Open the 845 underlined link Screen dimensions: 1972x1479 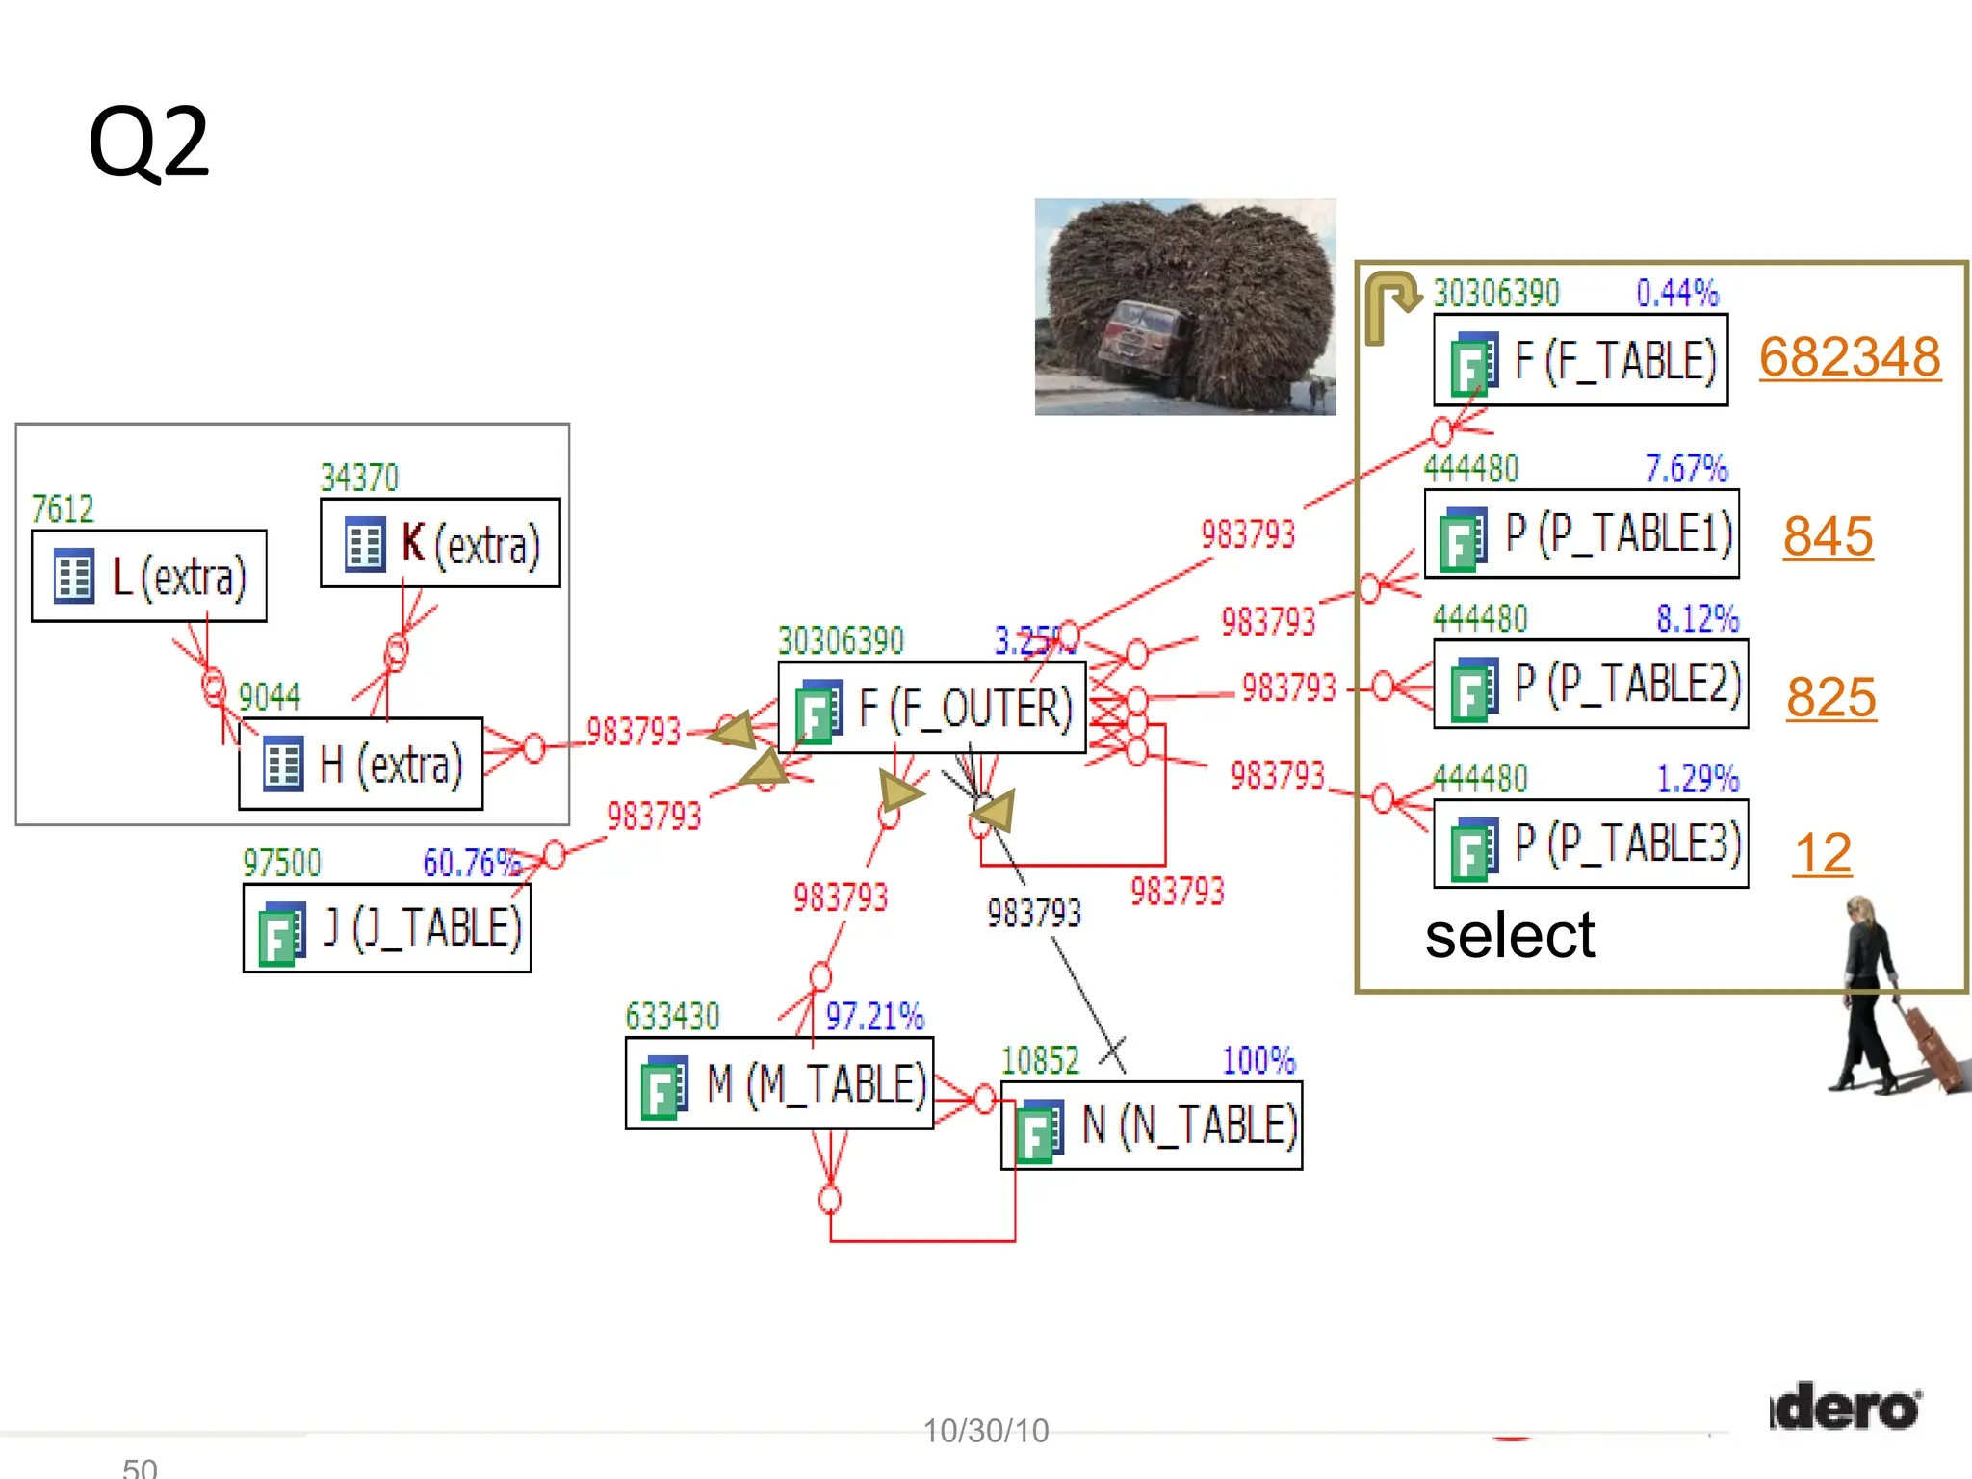tap(1827, 536)
